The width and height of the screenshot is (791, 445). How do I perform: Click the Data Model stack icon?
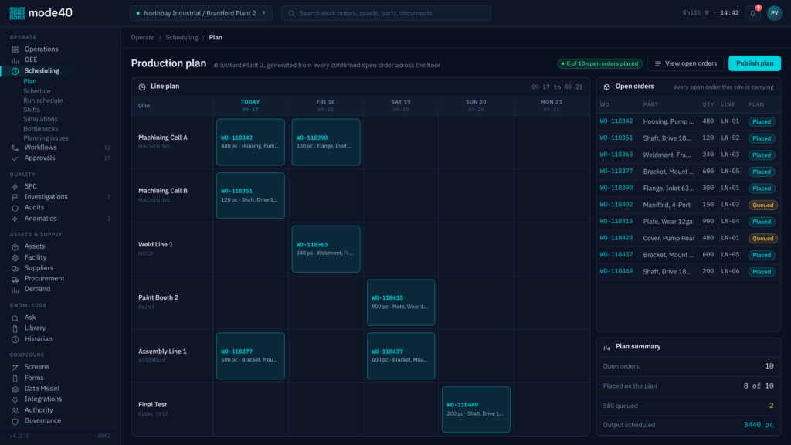15,389
